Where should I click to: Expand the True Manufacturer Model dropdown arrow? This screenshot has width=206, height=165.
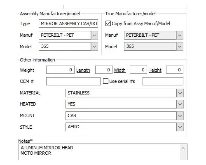pos(180,47)
